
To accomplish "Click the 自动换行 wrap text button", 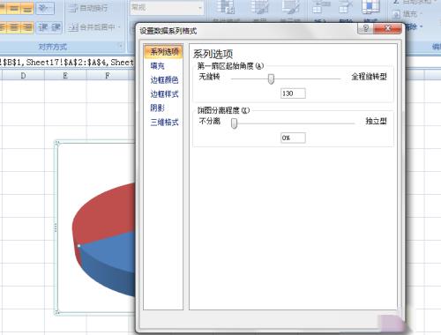I will click(x=88, y=8).
